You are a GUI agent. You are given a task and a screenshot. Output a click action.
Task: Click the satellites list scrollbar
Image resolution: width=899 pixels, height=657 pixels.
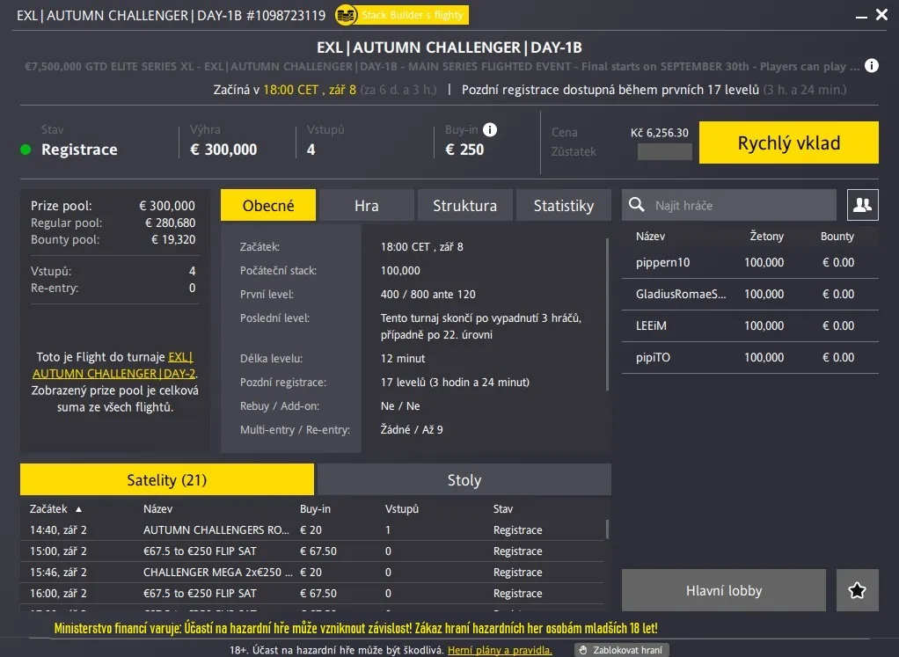(607, 529)
